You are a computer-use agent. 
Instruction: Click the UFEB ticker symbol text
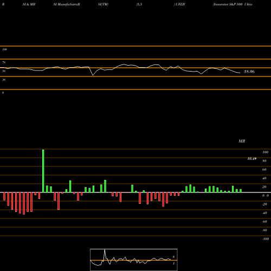(180, 4)
